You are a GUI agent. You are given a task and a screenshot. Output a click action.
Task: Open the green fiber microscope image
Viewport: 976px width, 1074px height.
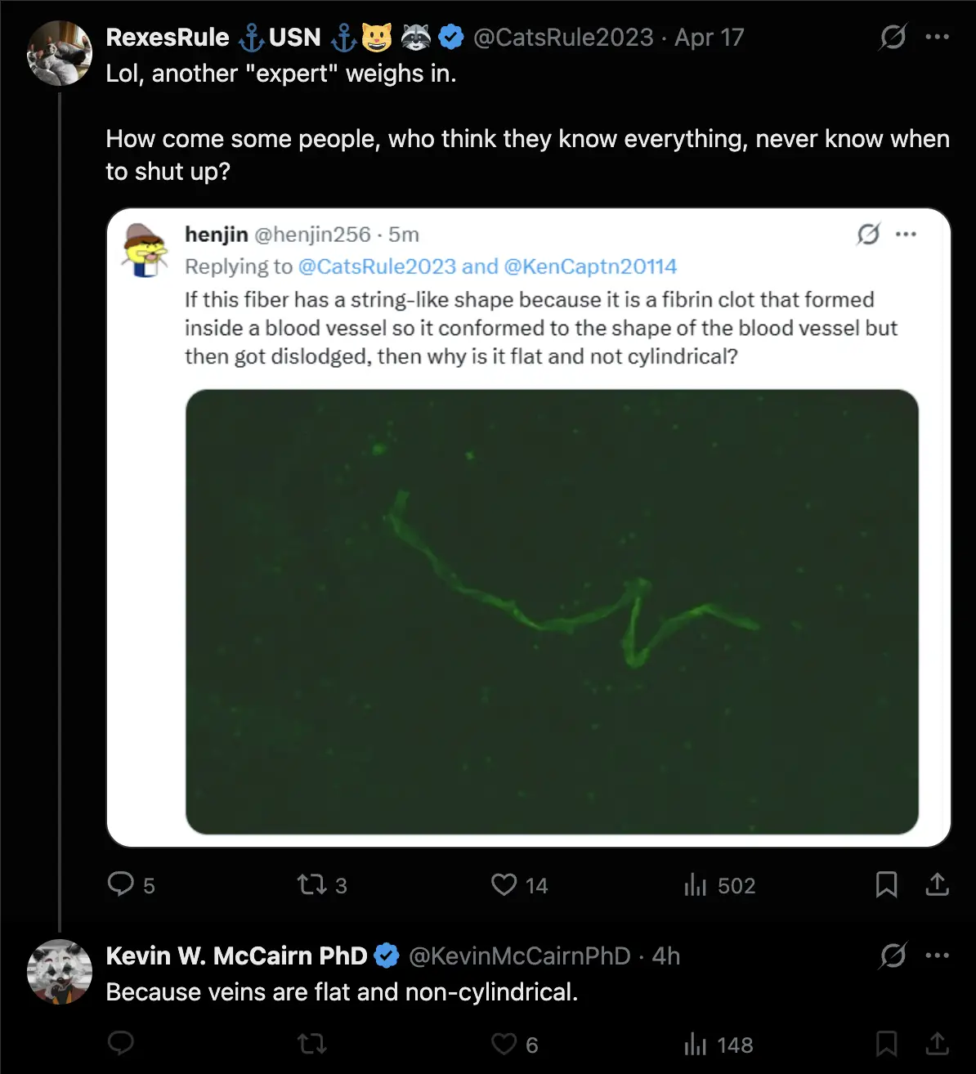[552, 611]
